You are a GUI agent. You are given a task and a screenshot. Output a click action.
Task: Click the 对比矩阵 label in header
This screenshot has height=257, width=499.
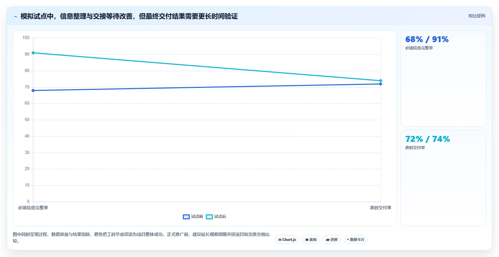tap(477, 16)
